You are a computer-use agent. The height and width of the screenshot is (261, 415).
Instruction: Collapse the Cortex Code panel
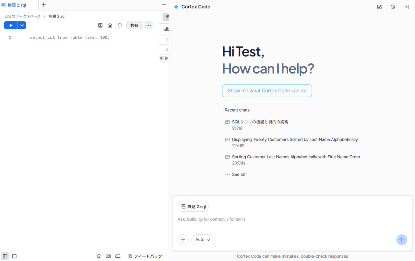(406, 7)
